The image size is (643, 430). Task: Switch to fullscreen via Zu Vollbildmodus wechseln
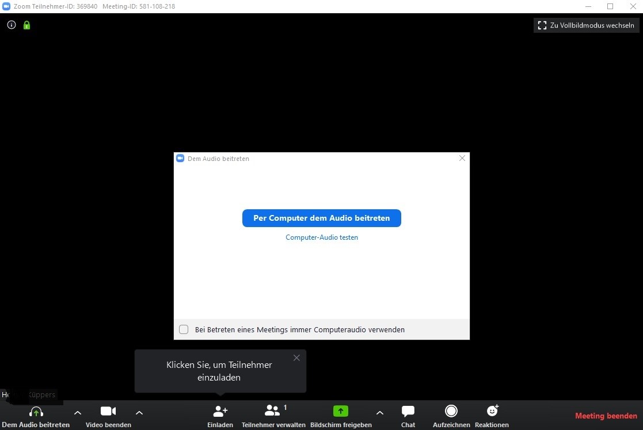pyautogui.click(x=587, y=25)
